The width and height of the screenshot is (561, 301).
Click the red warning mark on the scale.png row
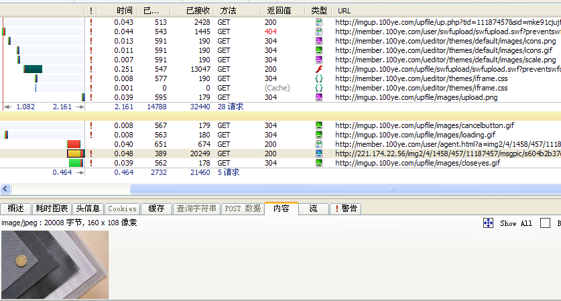click(x=91, y=60)
